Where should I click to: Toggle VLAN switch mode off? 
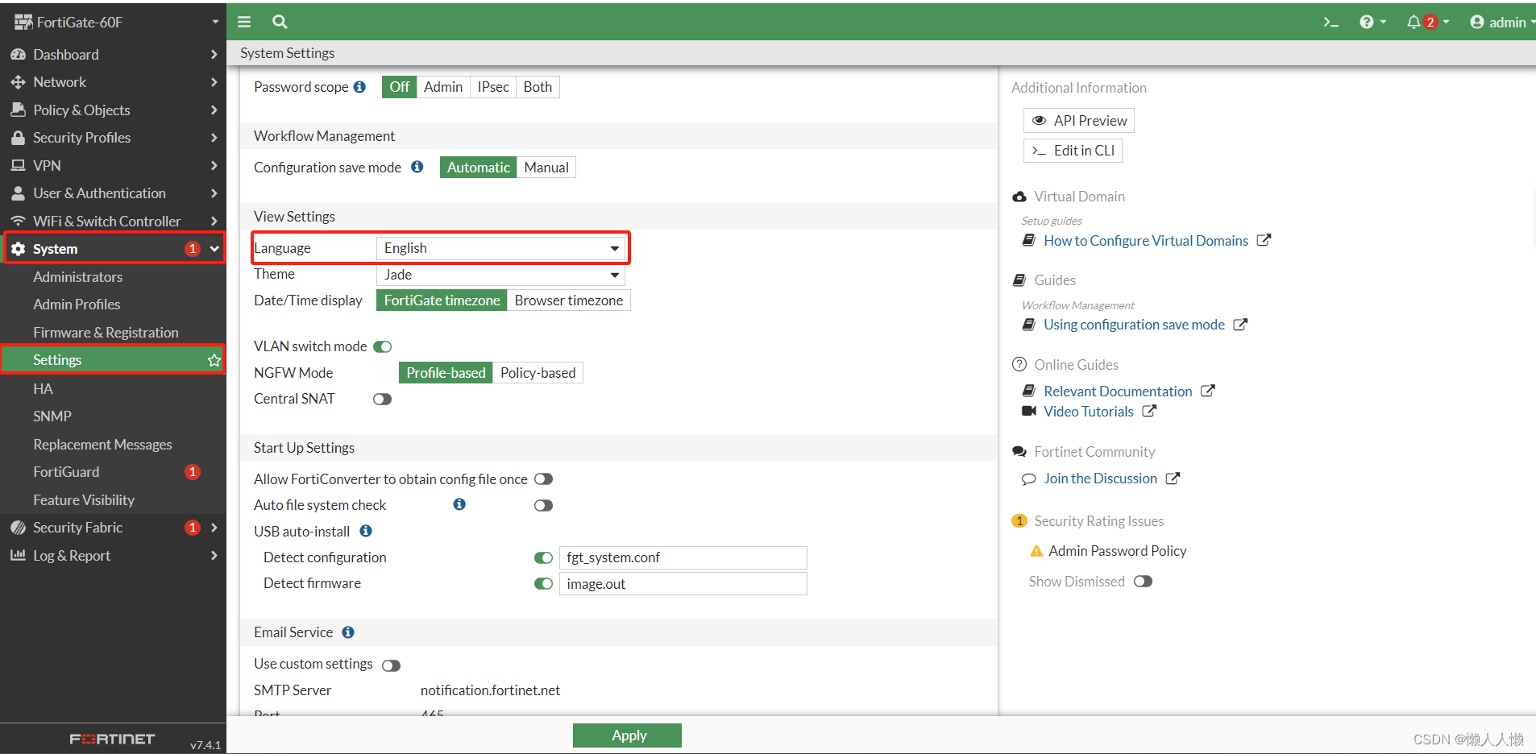pyautogui.click(x=383, y=346)
